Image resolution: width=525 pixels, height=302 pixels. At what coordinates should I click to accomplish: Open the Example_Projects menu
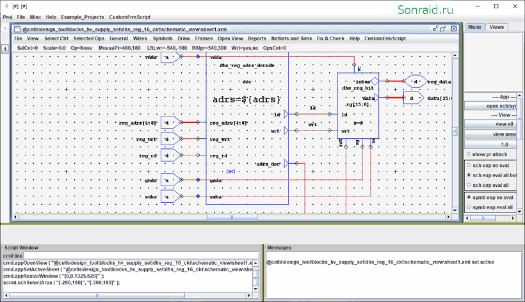83,17
